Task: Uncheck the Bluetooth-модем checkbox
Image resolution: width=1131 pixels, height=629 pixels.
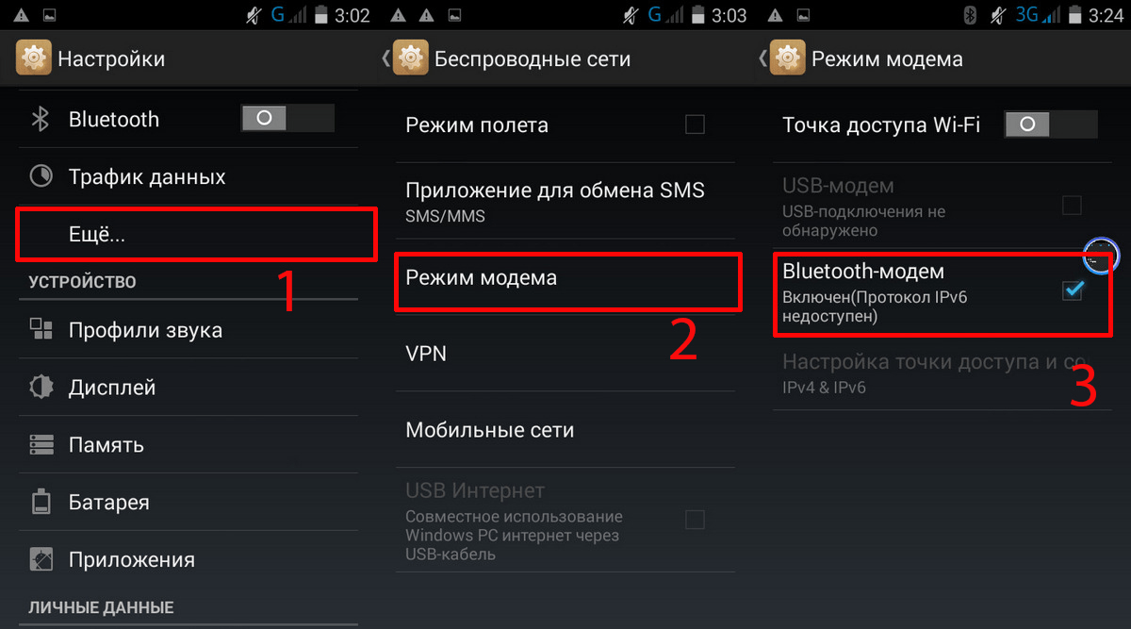Action: click(1072, 290)
